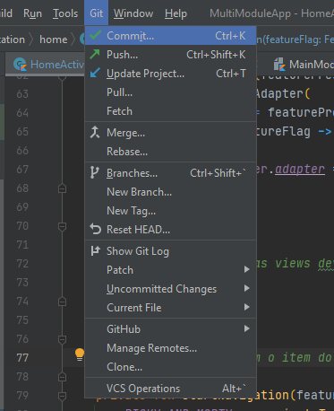The image size is (334, 411).
Task: Open the Run menu
Action: point(32,13)
